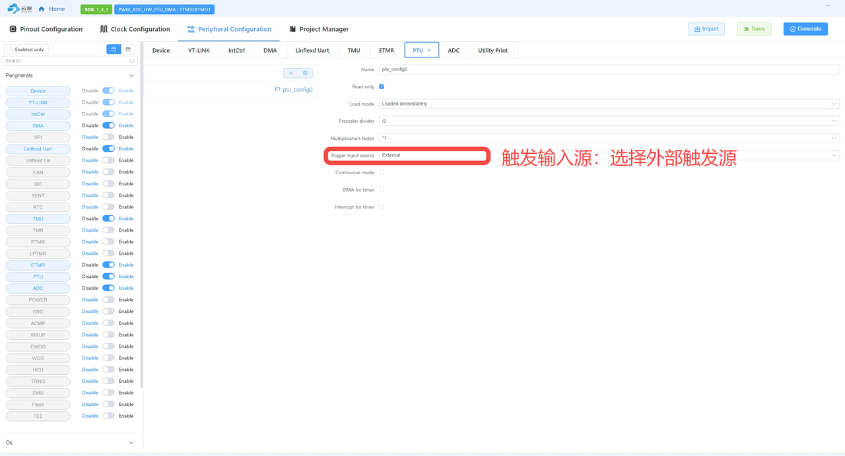Toggle the WDG peripheral switch

click(x=108, y=358)
